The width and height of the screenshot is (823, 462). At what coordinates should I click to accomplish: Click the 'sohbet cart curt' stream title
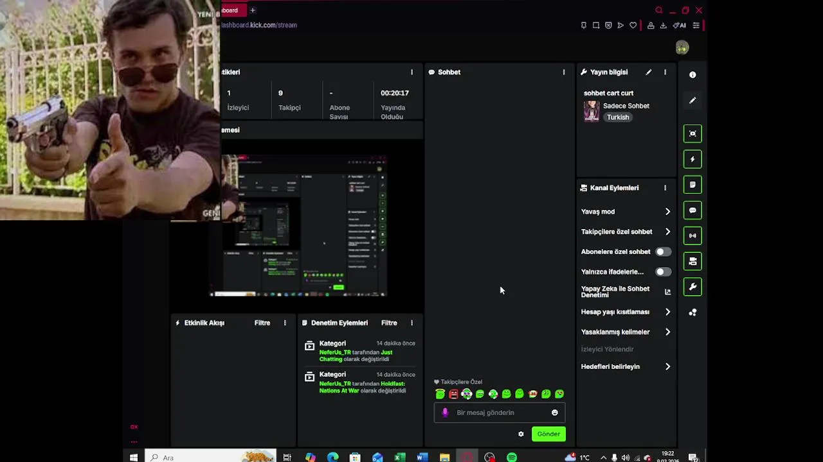(x=608, y=93)
